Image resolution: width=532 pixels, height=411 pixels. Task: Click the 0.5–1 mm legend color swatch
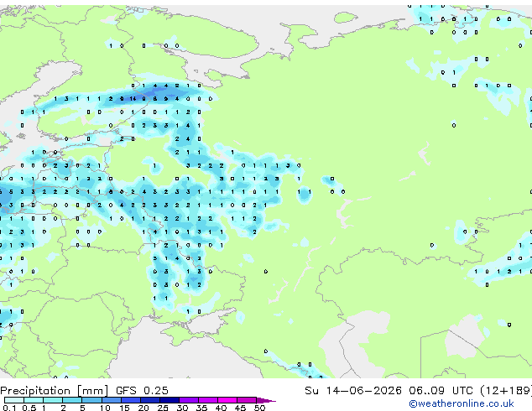tap(34, 400)
